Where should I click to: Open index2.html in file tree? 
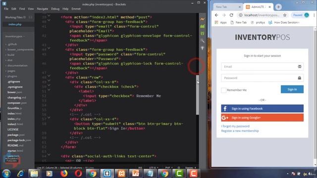click(x=15, y=124)
